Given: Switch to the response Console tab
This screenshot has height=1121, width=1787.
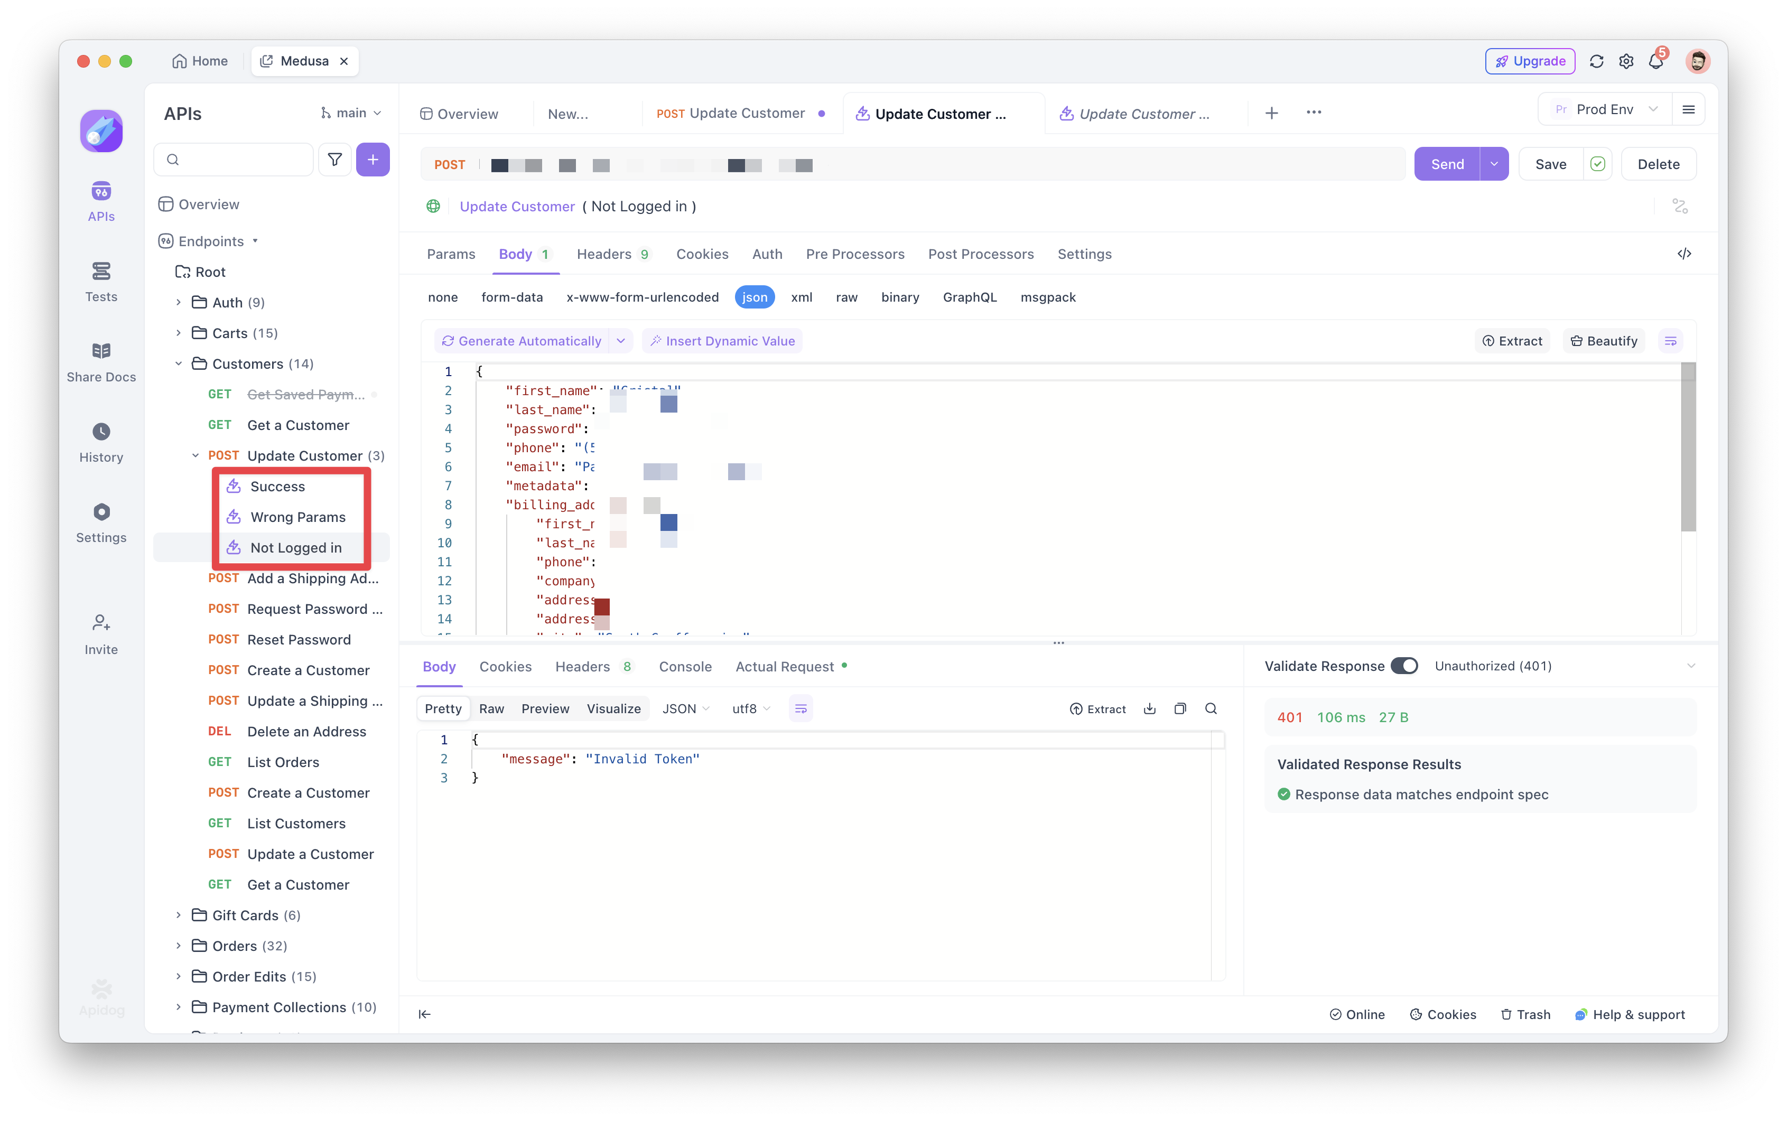Looking at the screenshot, I should click(684, 667).
